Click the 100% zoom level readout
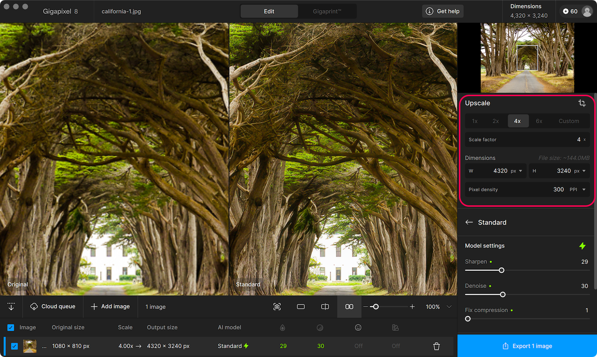This screenshot has height=357, width=597. coord(433,307)
